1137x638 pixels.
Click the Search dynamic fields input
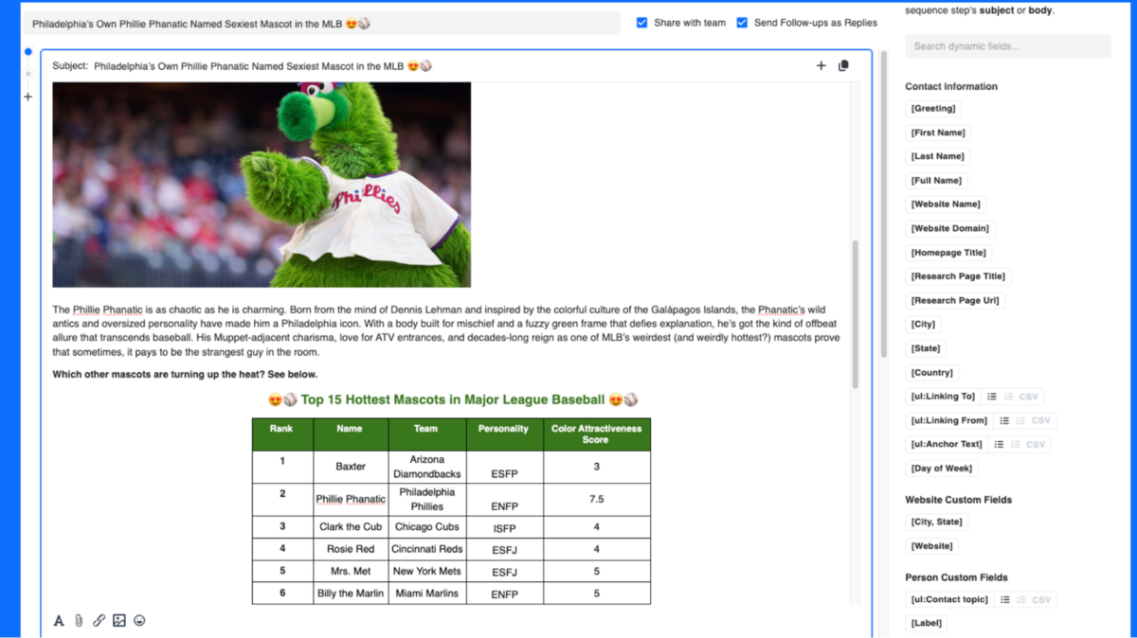(1007, 45)
